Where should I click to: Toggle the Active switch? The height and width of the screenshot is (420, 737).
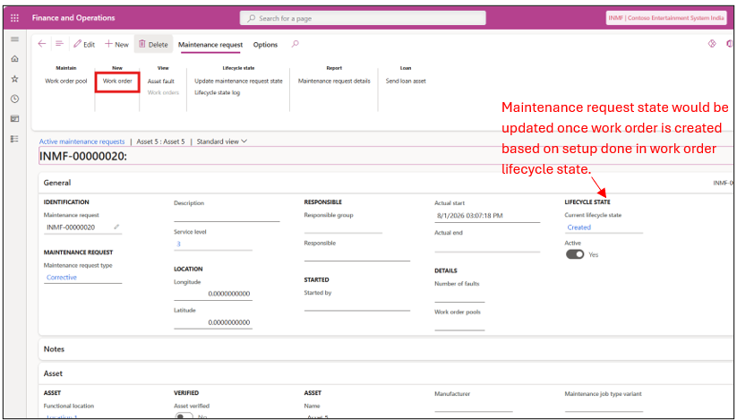point(574,254)
